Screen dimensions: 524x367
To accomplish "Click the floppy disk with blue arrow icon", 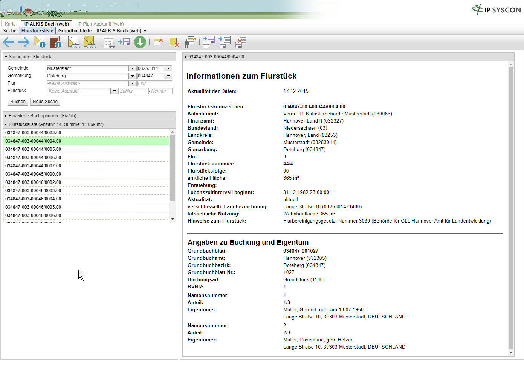I will tap(124, 42).
